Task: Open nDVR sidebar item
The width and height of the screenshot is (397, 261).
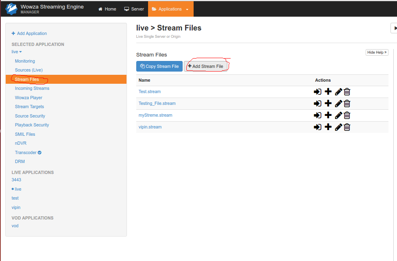Action: 21,143
